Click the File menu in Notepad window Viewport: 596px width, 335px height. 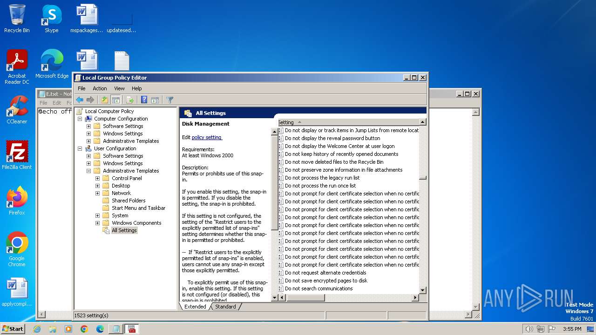coord(43,103)
